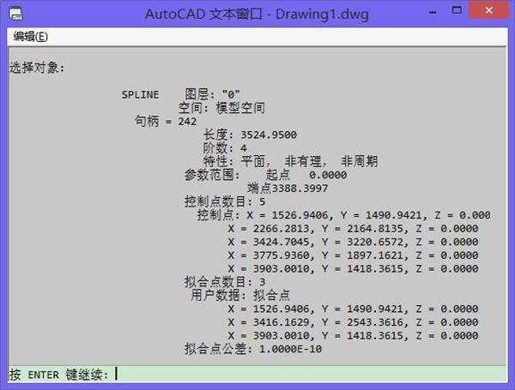The image size is (515, 390).
Task: Click the 图层: "0" layer text
Action: tap(212, 94)
